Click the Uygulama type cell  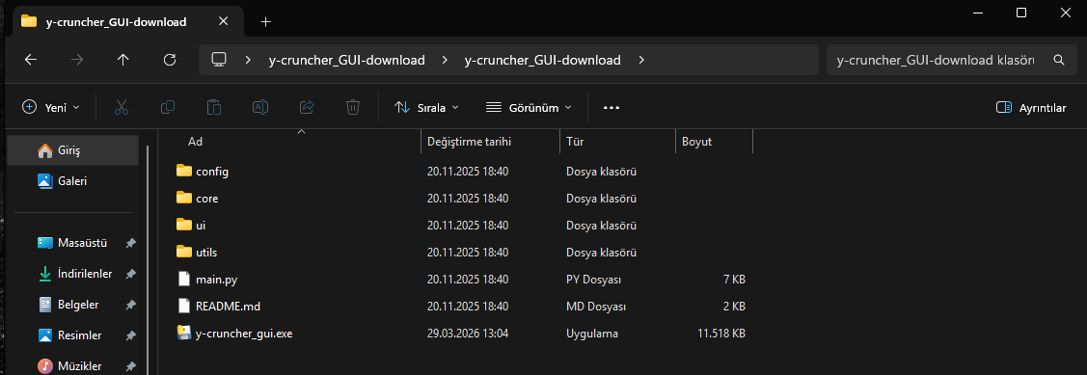point(592,334)
